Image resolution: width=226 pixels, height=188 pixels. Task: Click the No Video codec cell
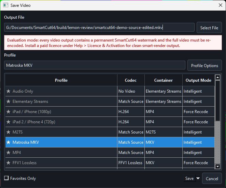[131, 91]
